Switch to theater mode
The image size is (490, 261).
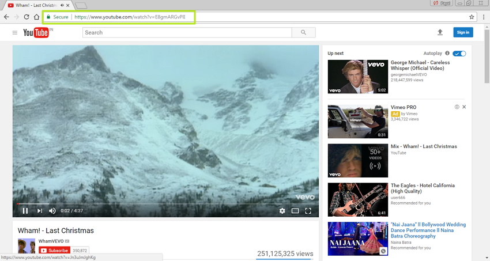[x=295, y=211]
